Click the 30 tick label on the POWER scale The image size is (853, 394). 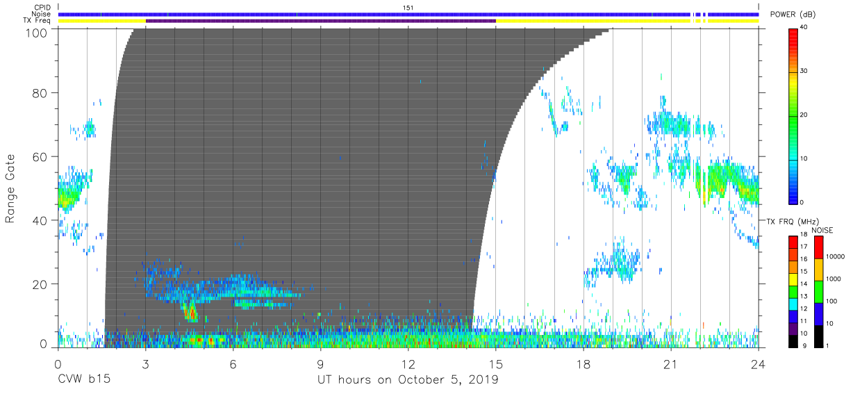(804, 72)
